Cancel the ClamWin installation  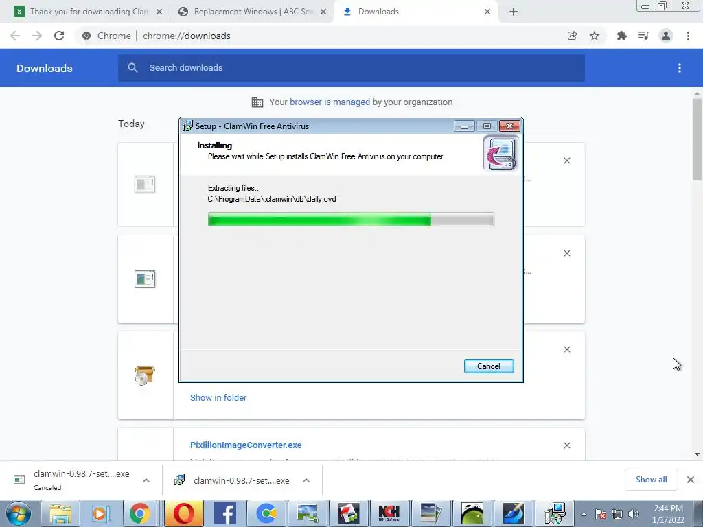pos(489,366)
